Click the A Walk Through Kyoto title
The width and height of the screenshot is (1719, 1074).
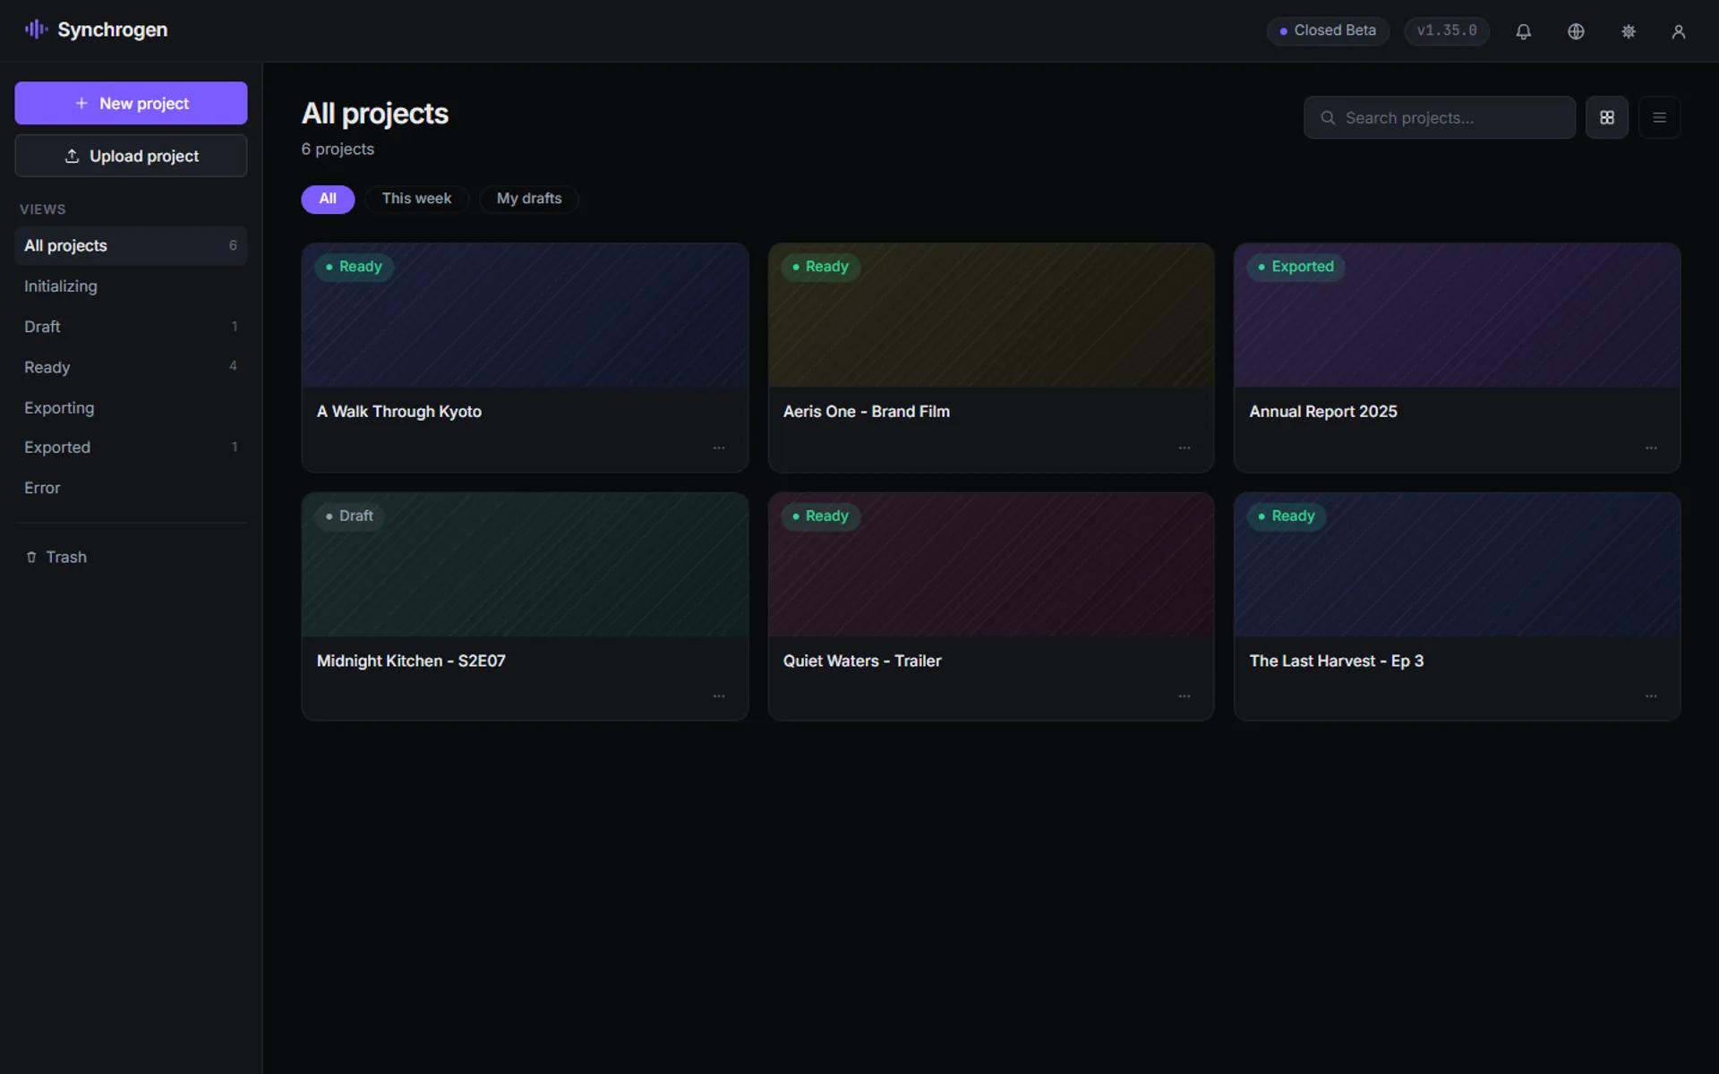click(x=399, y=412)
